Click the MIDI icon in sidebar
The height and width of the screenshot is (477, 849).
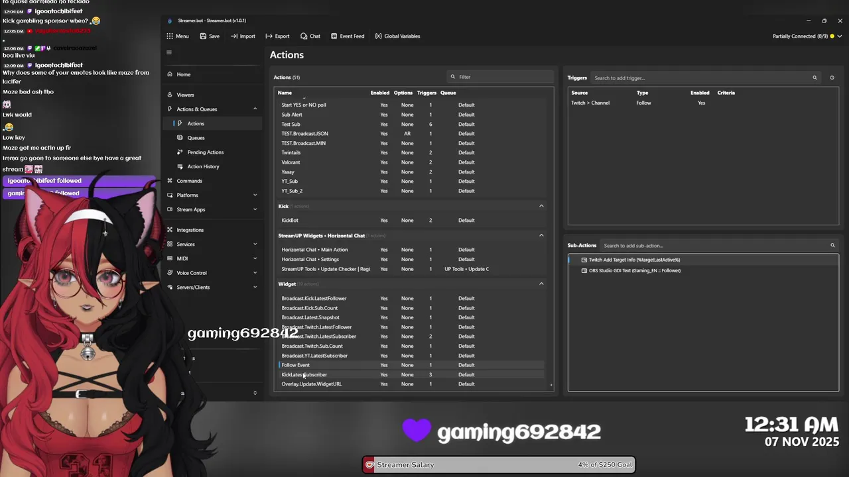(x=170, y=258)
